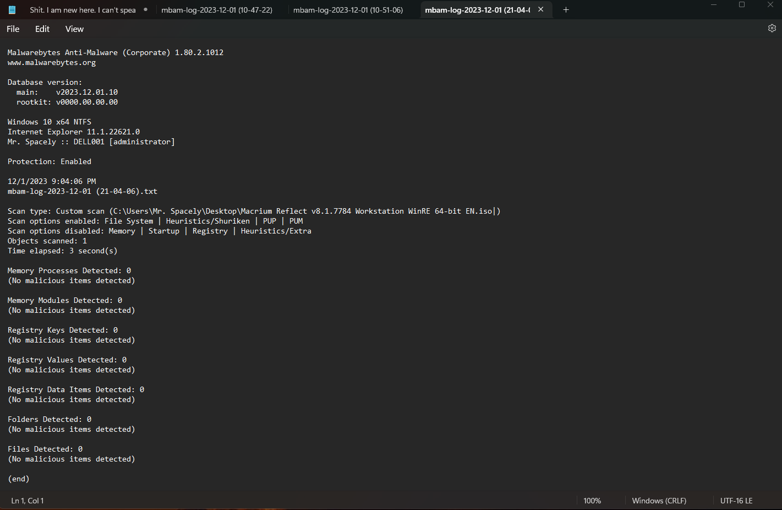This screenshot has height=510, width=782.
Task: Open the Edit menu
Action: click(42, 29)
